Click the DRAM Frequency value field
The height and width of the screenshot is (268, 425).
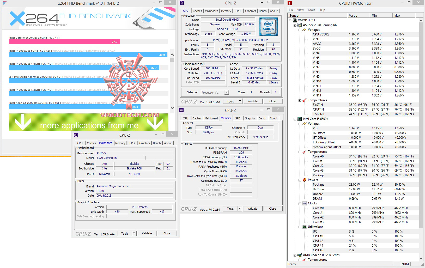click(241, 148)
